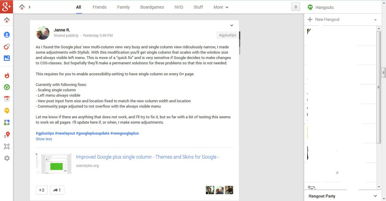Expand the Hangout Party panel chevron

coord(375,196)
